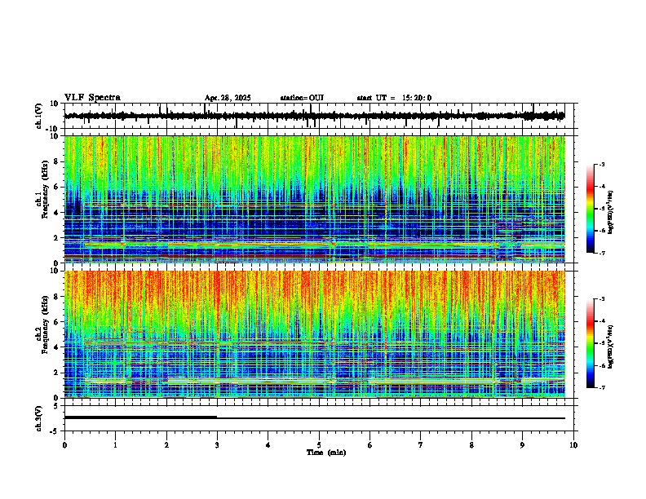Click the "-7" label on ch.2 color bar

[x=601, y=387]
